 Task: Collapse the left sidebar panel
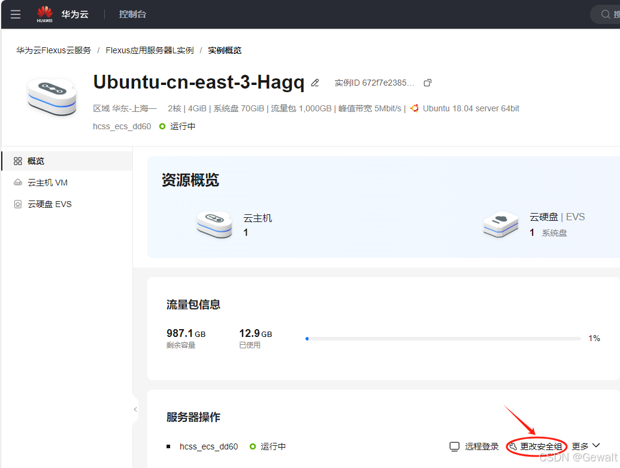coord(135,409)
